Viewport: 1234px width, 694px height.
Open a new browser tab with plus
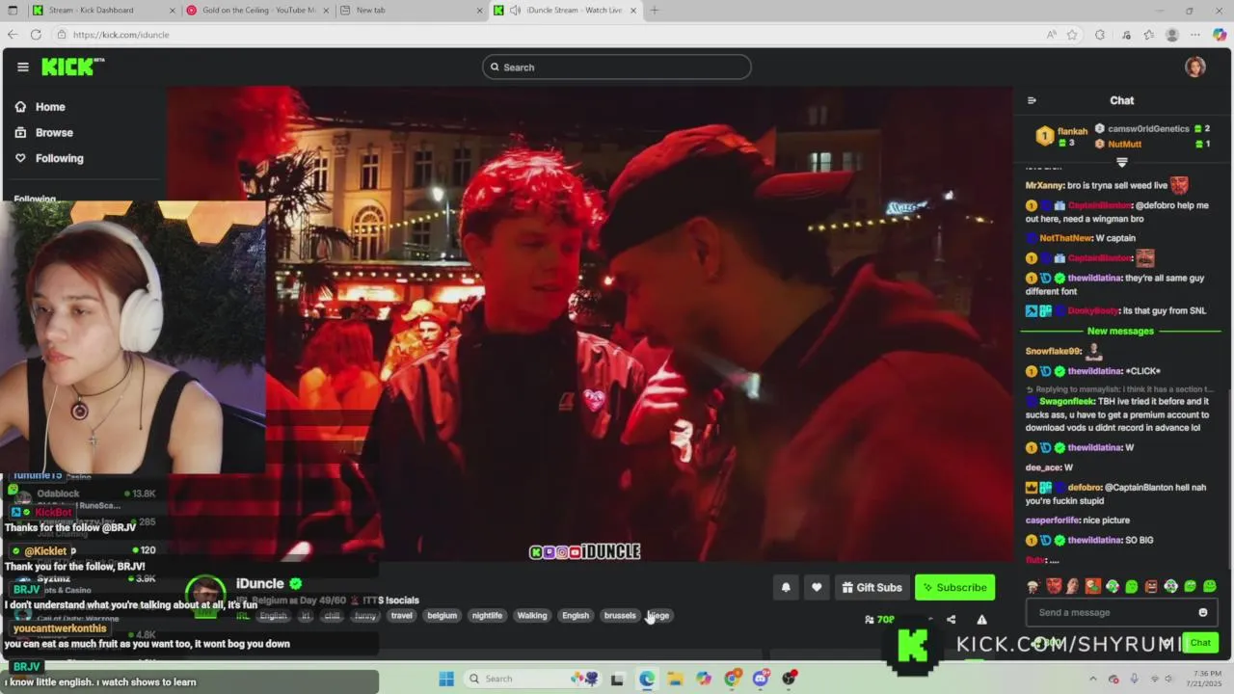pyautogui.click(x=655, y=11)
